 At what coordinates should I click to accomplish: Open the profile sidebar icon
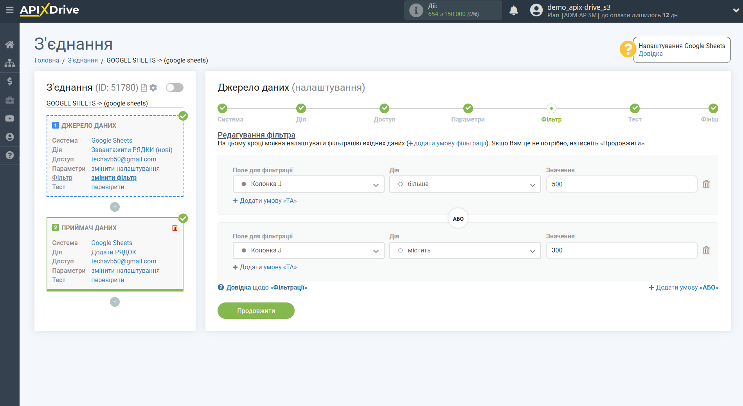coord(10,137)
